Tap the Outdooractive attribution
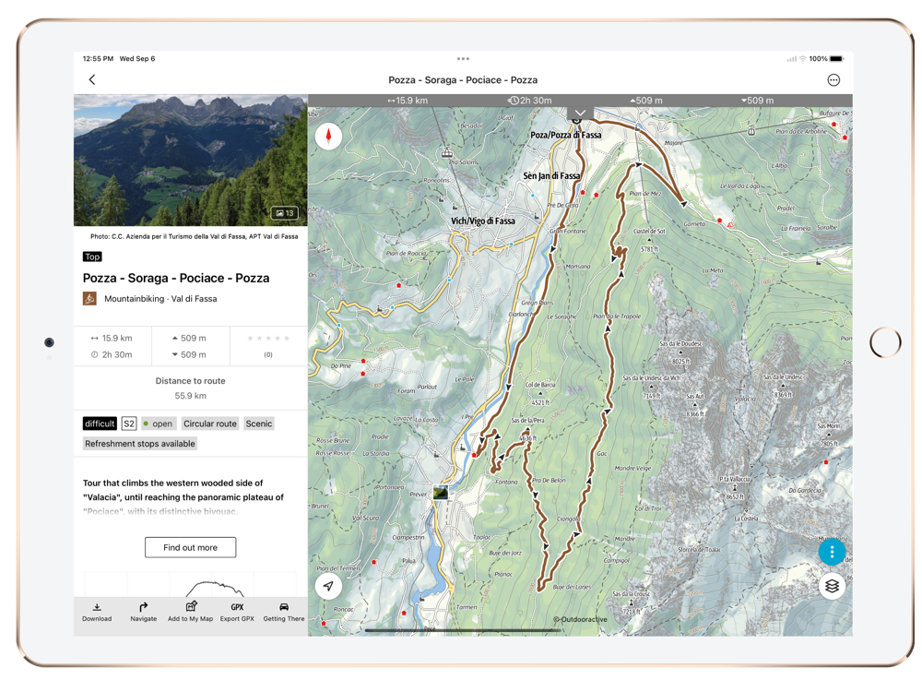 pos(580,619)
